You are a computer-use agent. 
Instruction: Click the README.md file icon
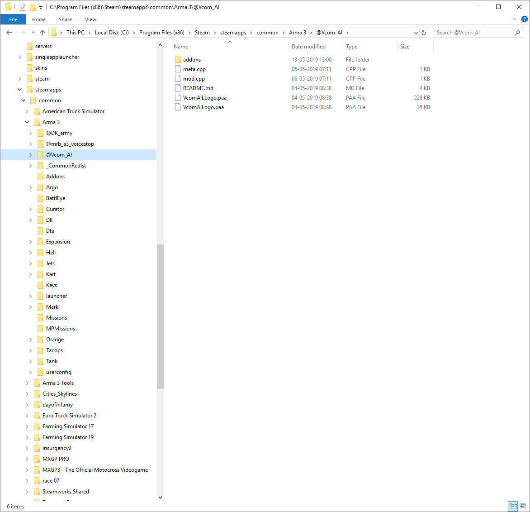[x=178, y=88]
